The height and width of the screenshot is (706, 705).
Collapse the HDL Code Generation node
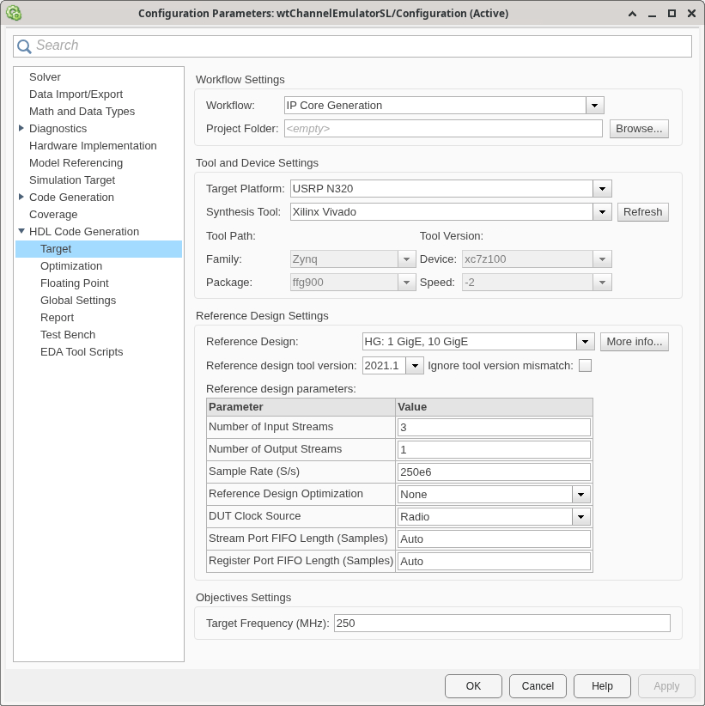pos(21,231)
